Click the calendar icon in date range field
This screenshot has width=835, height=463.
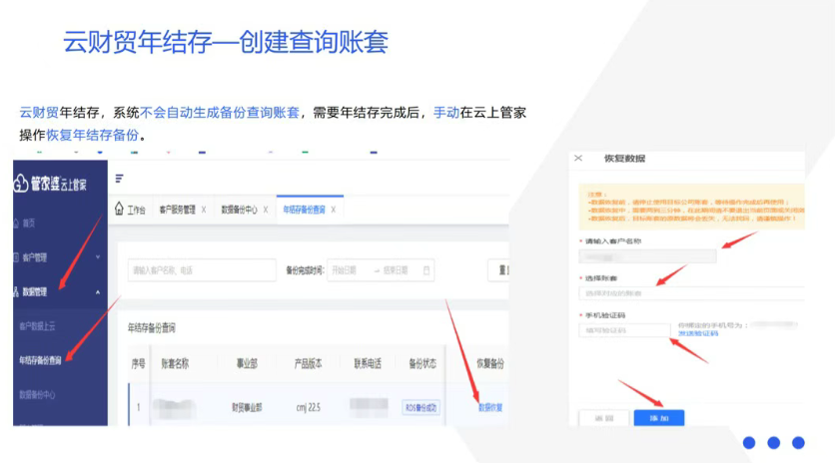427,270
